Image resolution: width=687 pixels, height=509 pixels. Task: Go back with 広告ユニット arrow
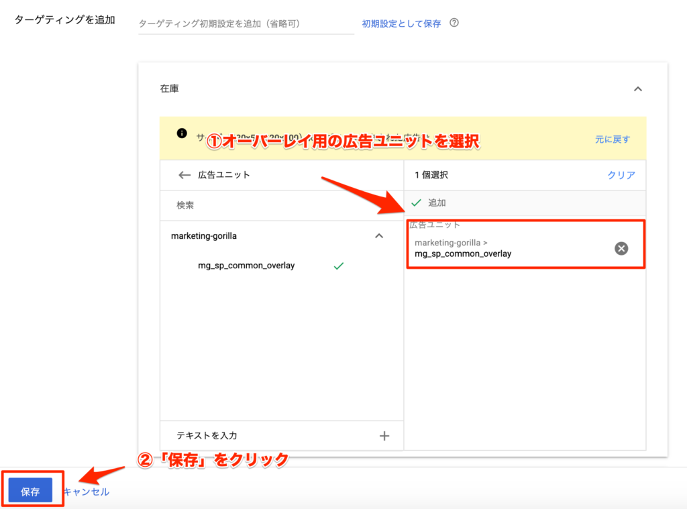tap(184, 175)
